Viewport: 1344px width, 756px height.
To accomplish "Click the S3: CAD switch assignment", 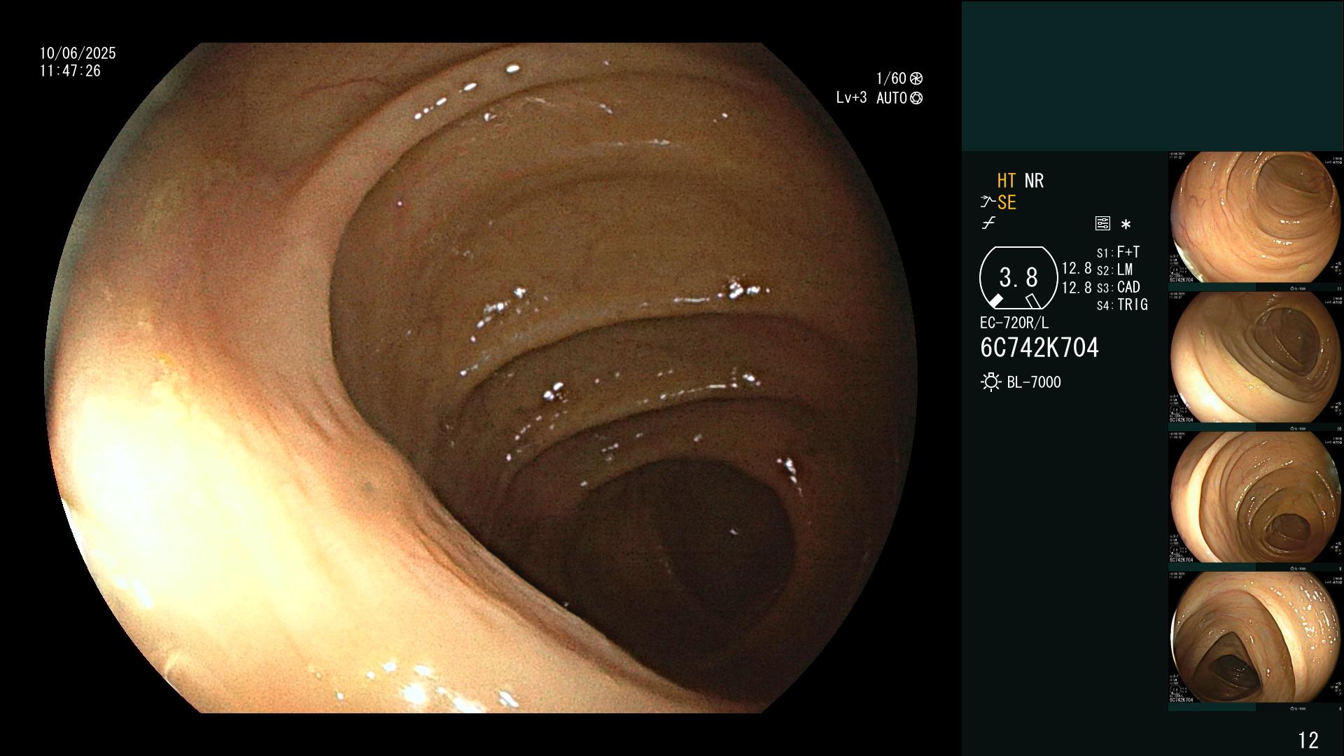I will tap(1118, 287).
